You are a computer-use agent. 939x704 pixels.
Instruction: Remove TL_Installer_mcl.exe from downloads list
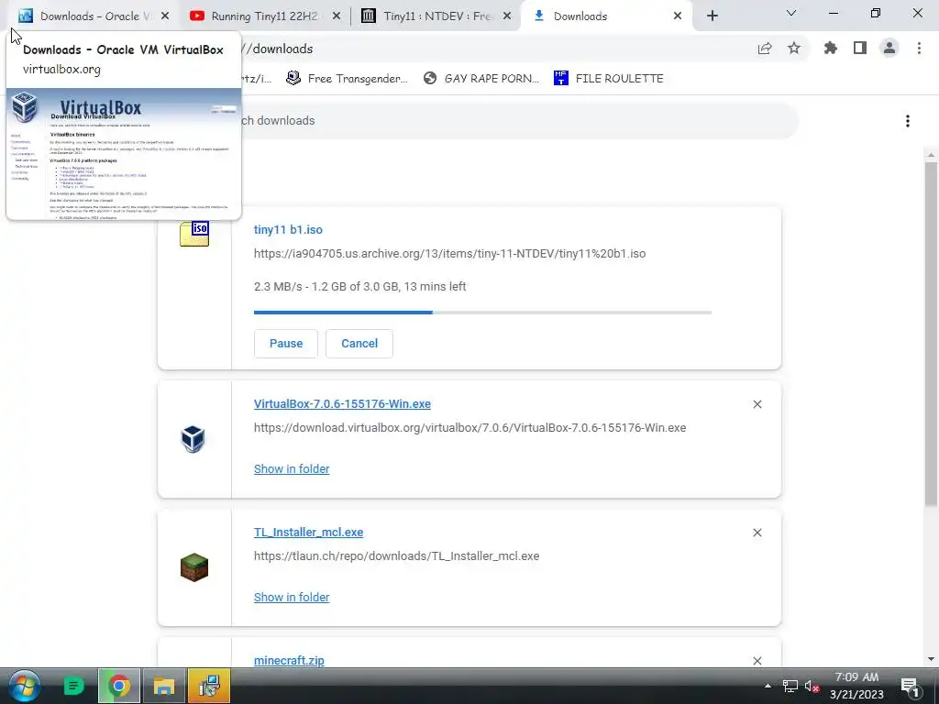coord(757,533)
